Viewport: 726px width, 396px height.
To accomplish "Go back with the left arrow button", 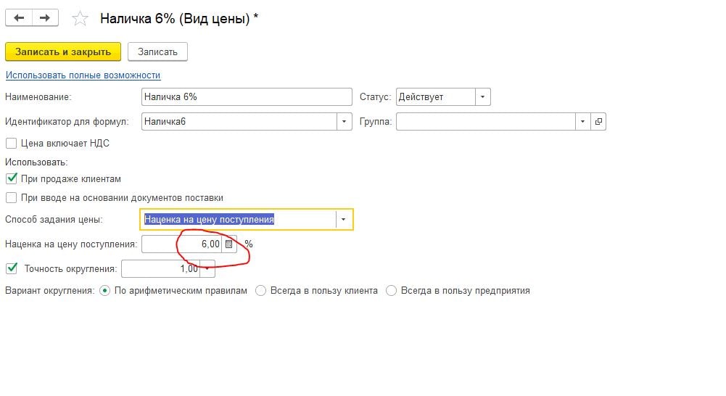I will 19,18.
